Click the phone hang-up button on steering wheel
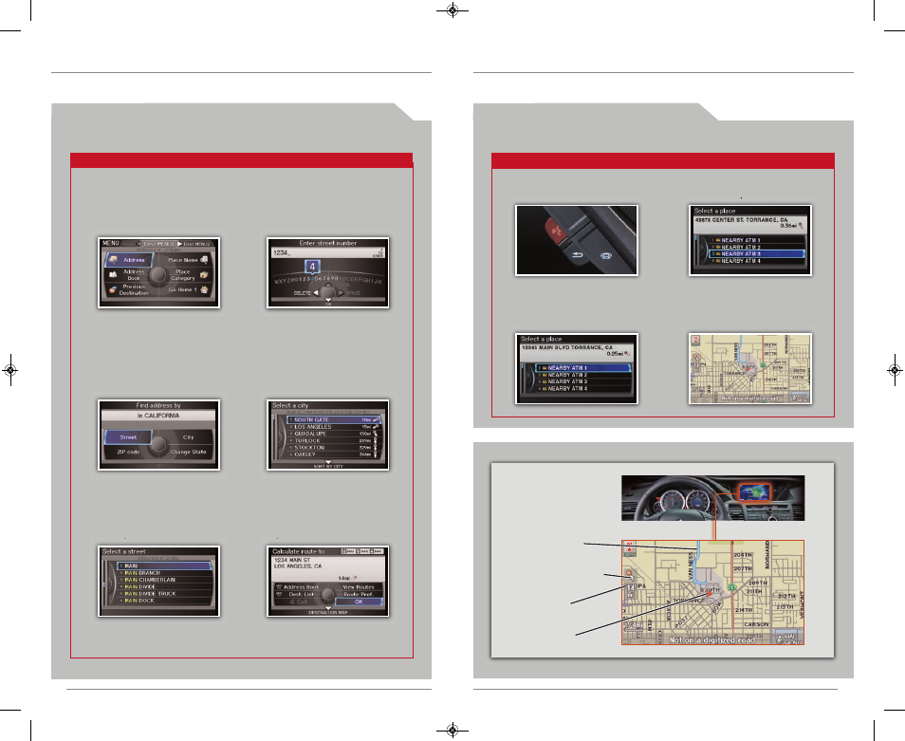This screenshot has width=905, height=741. click(x=606, y=255)
